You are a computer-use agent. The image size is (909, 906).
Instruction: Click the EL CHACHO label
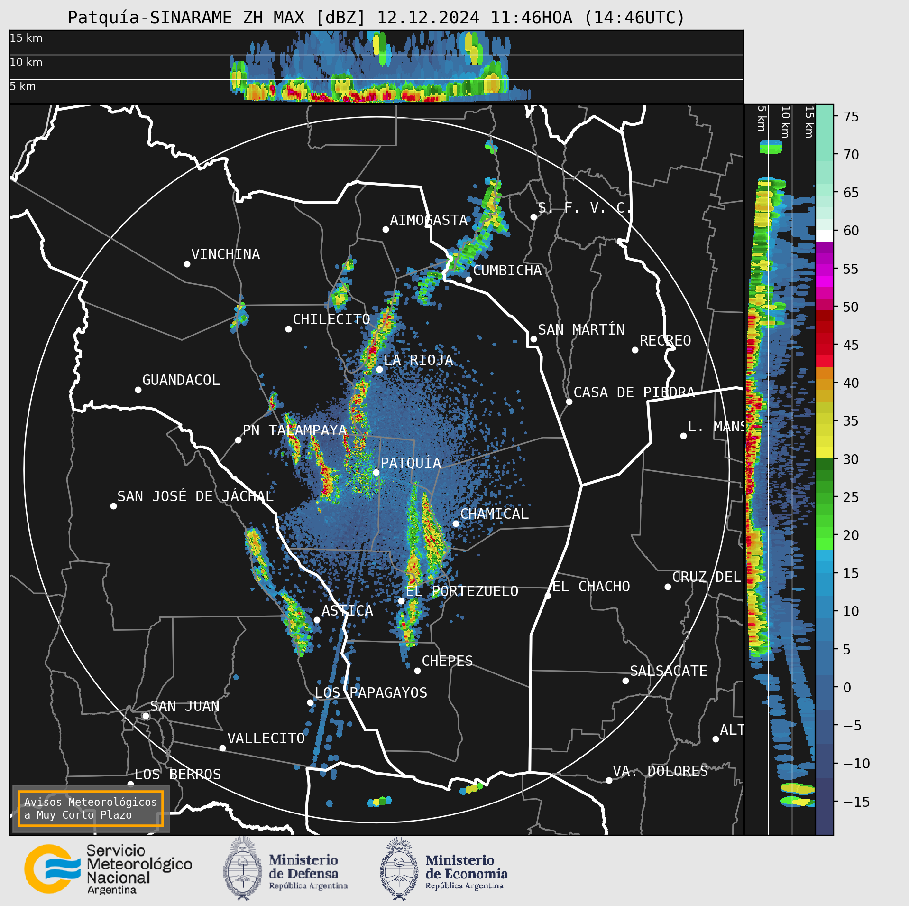click(x=591, y=586)
